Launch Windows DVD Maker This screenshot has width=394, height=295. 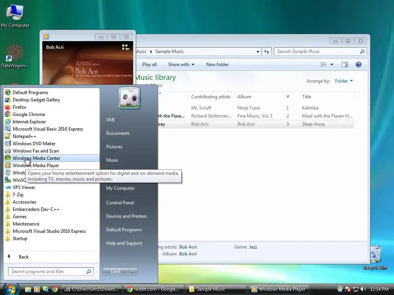[52, 144]
